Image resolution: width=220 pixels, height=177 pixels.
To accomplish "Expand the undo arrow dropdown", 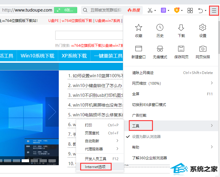I will click(205, 10).
